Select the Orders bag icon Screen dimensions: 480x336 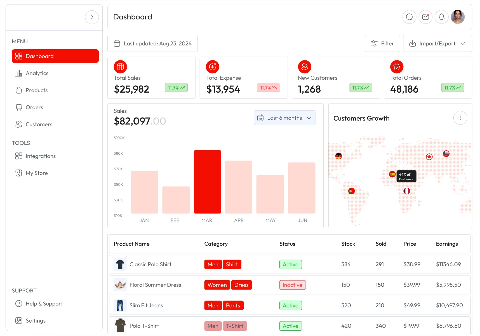coord(19,107)
